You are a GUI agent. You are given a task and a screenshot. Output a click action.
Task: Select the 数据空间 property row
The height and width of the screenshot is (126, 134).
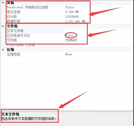click(67, 21)
